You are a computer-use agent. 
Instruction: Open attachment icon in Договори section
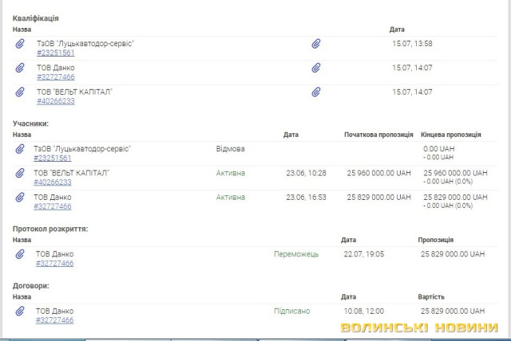tap(21, 312)
